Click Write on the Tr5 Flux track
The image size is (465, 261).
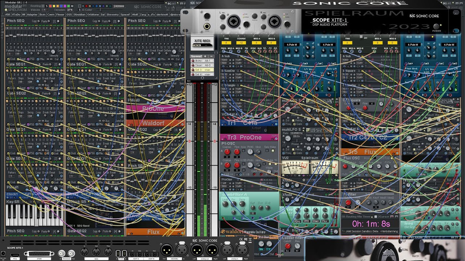tap(396, 150)
